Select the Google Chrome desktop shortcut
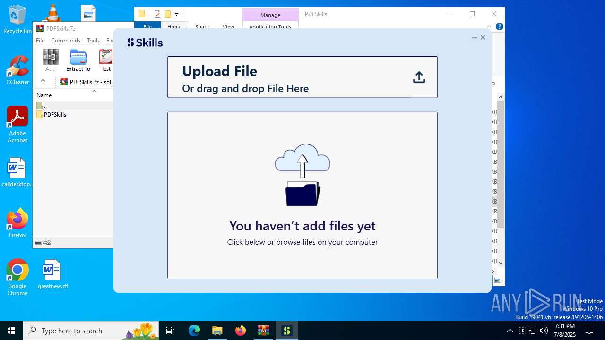 (17, 278)
